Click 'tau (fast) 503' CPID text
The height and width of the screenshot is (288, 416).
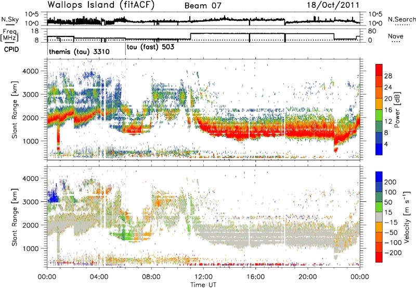(150, 47)
